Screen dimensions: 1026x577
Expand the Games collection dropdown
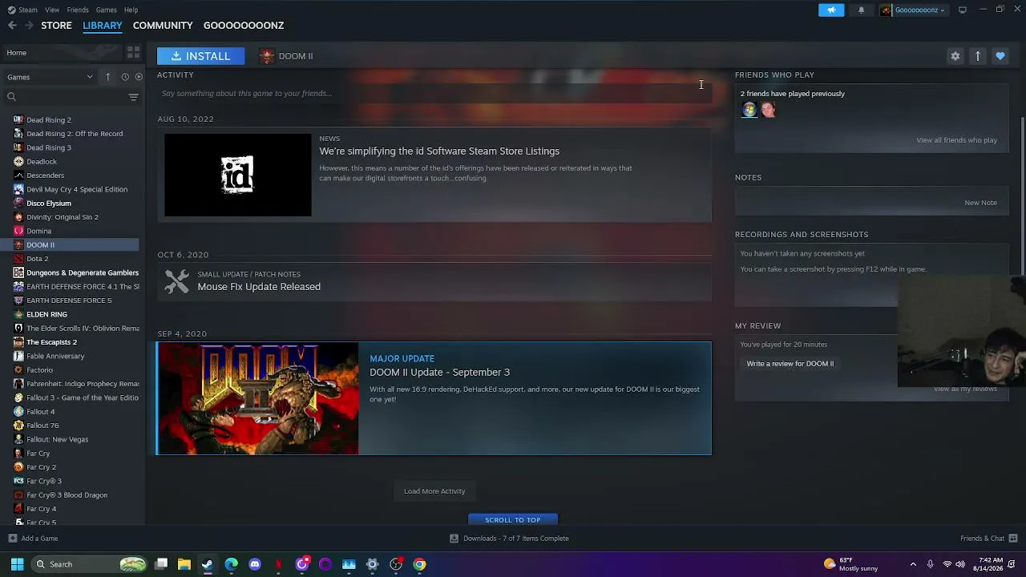(x=50, y=77)
